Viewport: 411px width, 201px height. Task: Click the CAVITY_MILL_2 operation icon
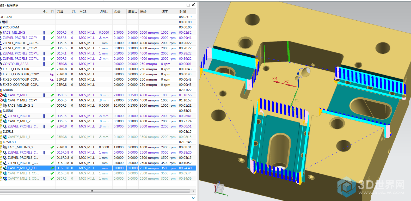click(x=5, y=121)
